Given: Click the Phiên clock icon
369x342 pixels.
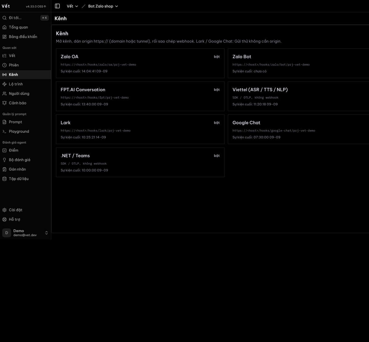Looking at the screenshot, I should [x=4, y=65].
